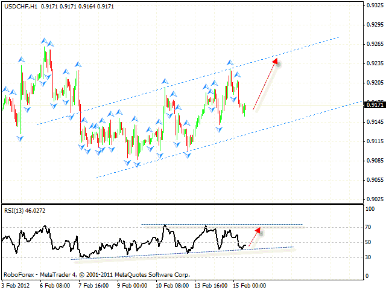
Task: Click the RSI horizontal resistance line
Action: point(217,225)
